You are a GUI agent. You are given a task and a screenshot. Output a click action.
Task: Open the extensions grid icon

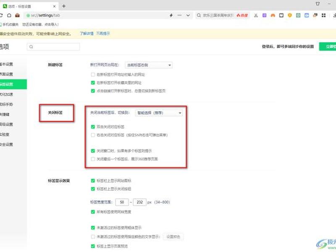[323, 15]
